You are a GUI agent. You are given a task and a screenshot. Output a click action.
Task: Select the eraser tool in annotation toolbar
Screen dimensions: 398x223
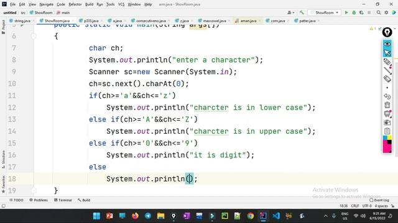(387, 79)
